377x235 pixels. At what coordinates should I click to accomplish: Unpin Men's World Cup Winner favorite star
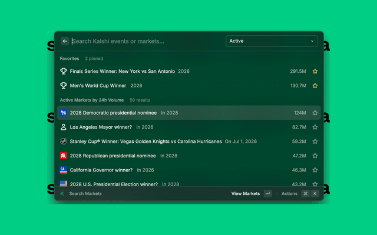[x=315, y=86]
